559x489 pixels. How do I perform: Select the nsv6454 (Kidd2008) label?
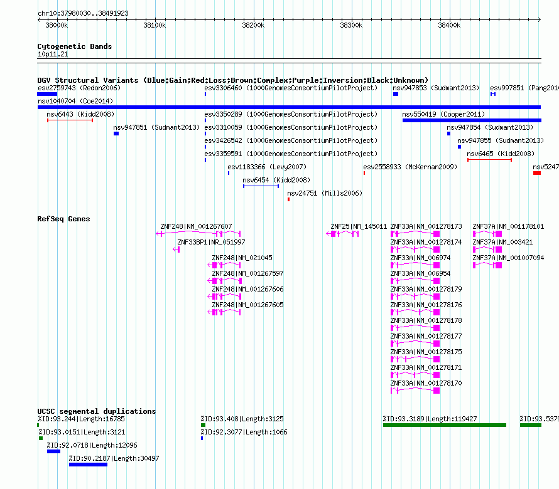276,180
